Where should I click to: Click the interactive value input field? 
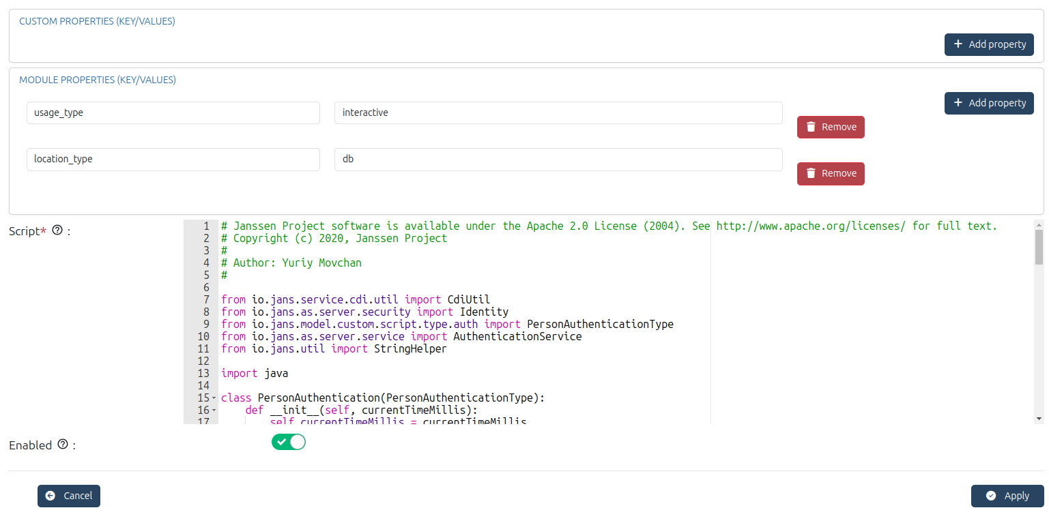coord(558,113)
